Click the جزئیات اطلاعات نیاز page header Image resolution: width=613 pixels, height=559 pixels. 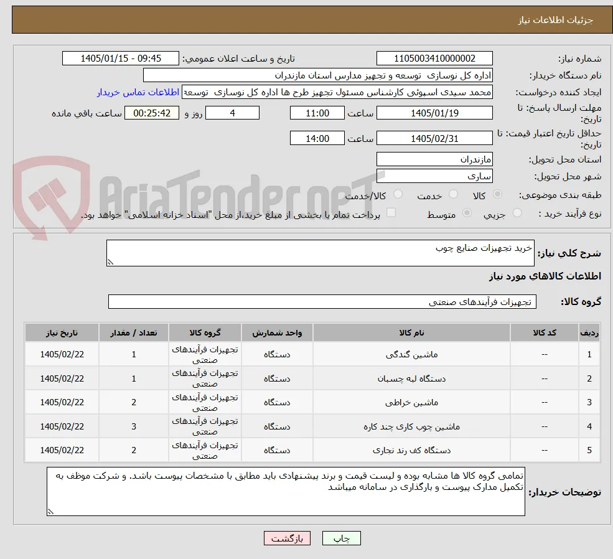556,20
